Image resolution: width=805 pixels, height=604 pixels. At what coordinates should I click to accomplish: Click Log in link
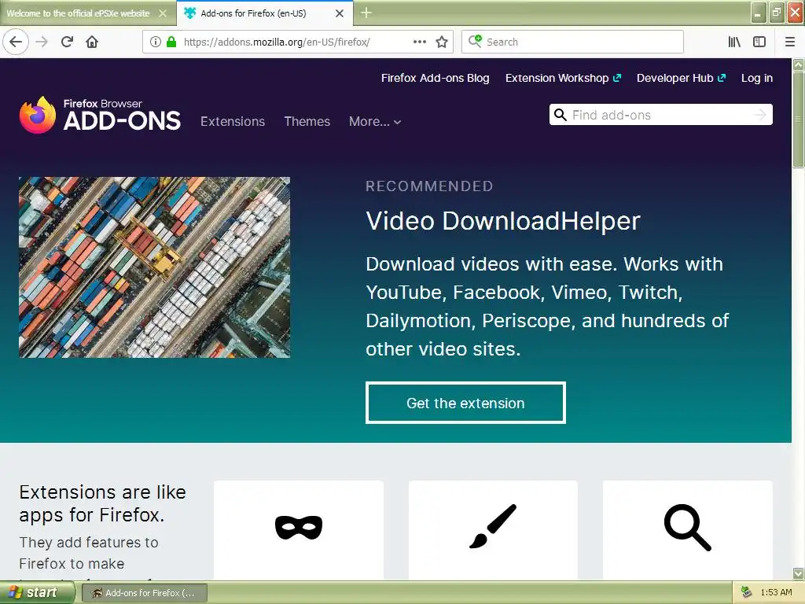[757, 78]
